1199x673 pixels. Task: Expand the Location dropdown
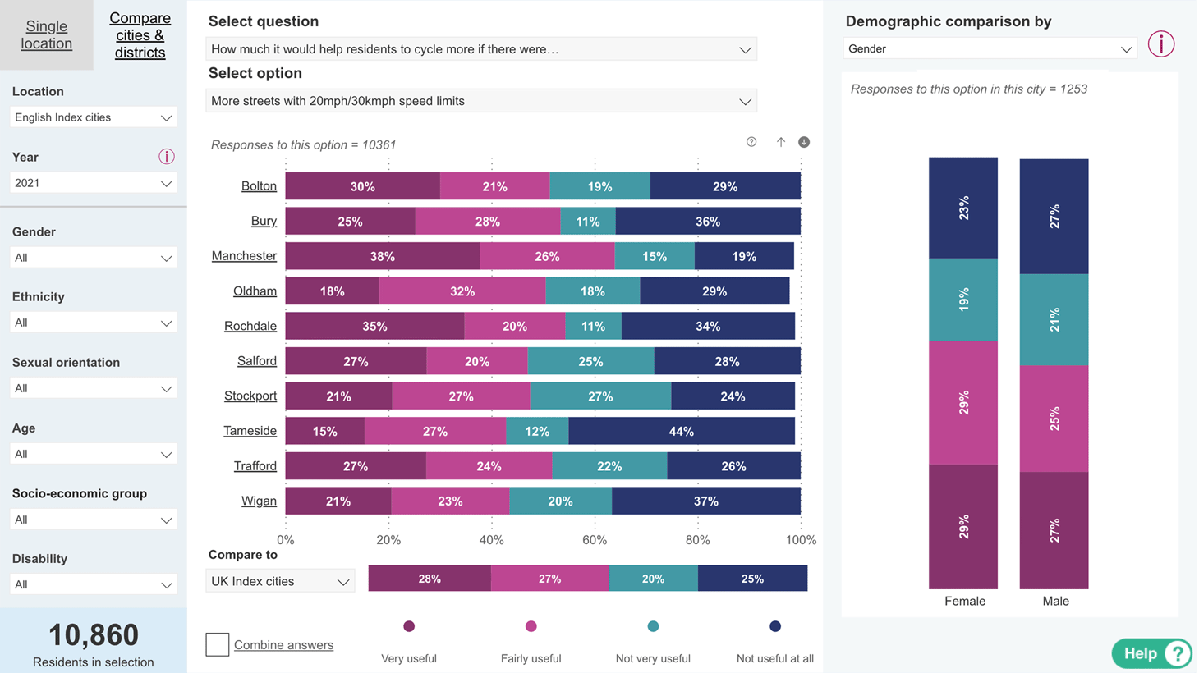coord(94,117)
